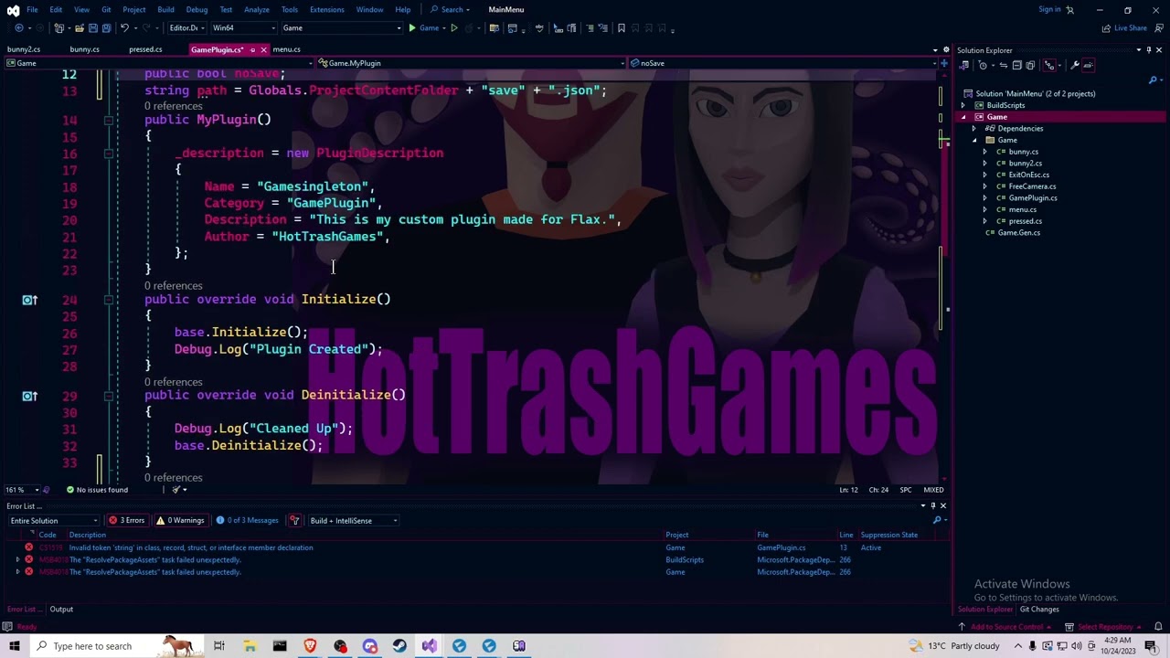
Task: Open the Build menu
Action: (165, 9)
